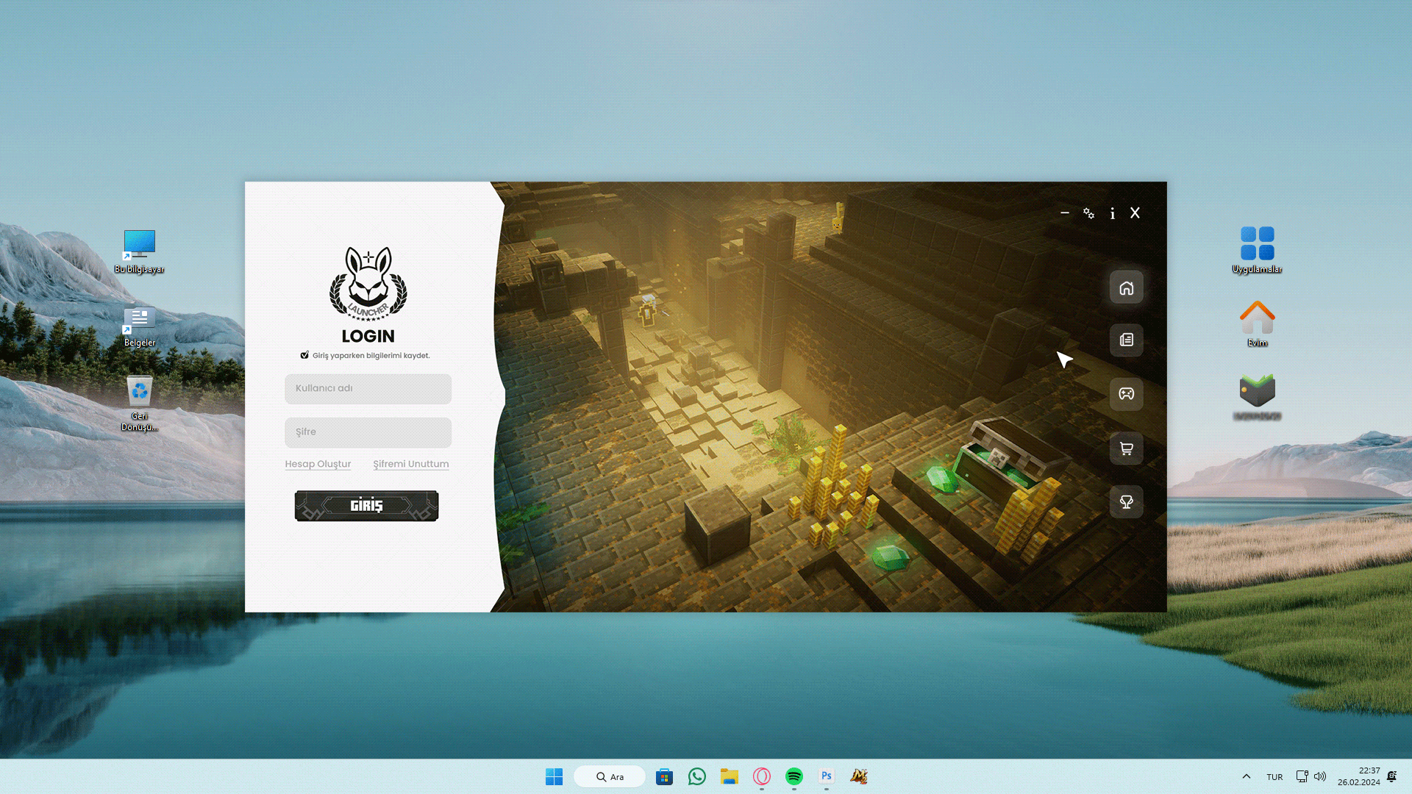This screenshot has height=794, width=1412.
Task: Open Opera GX browser from taskbar
Action: (761, 776)
